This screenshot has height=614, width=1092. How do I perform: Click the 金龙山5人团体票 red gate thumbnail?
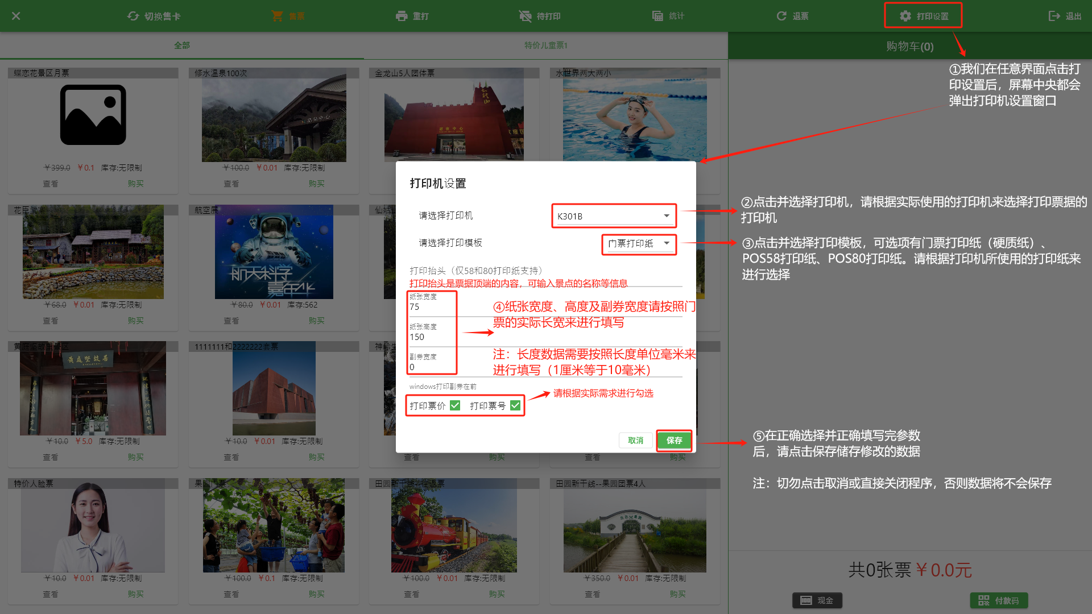pos(454,115)
